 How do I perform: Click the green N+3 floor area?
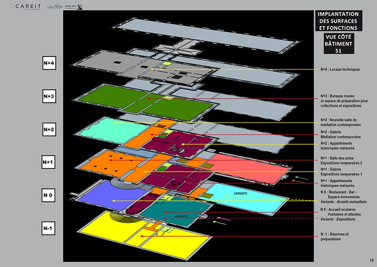pos(110,99)
